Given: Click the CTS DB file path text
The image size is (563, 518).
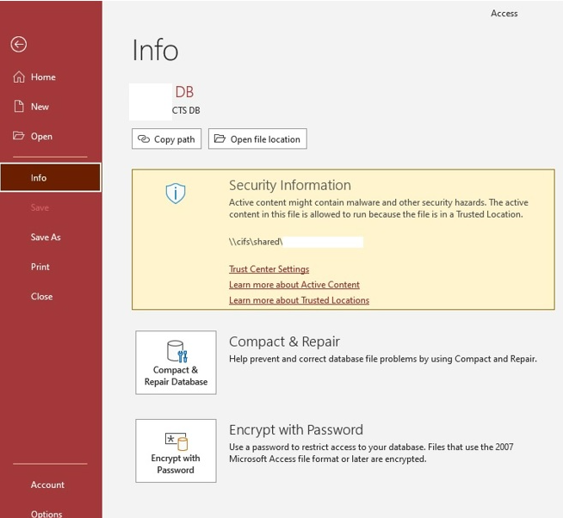Looking at the screenshot, I should pos(186,110).
